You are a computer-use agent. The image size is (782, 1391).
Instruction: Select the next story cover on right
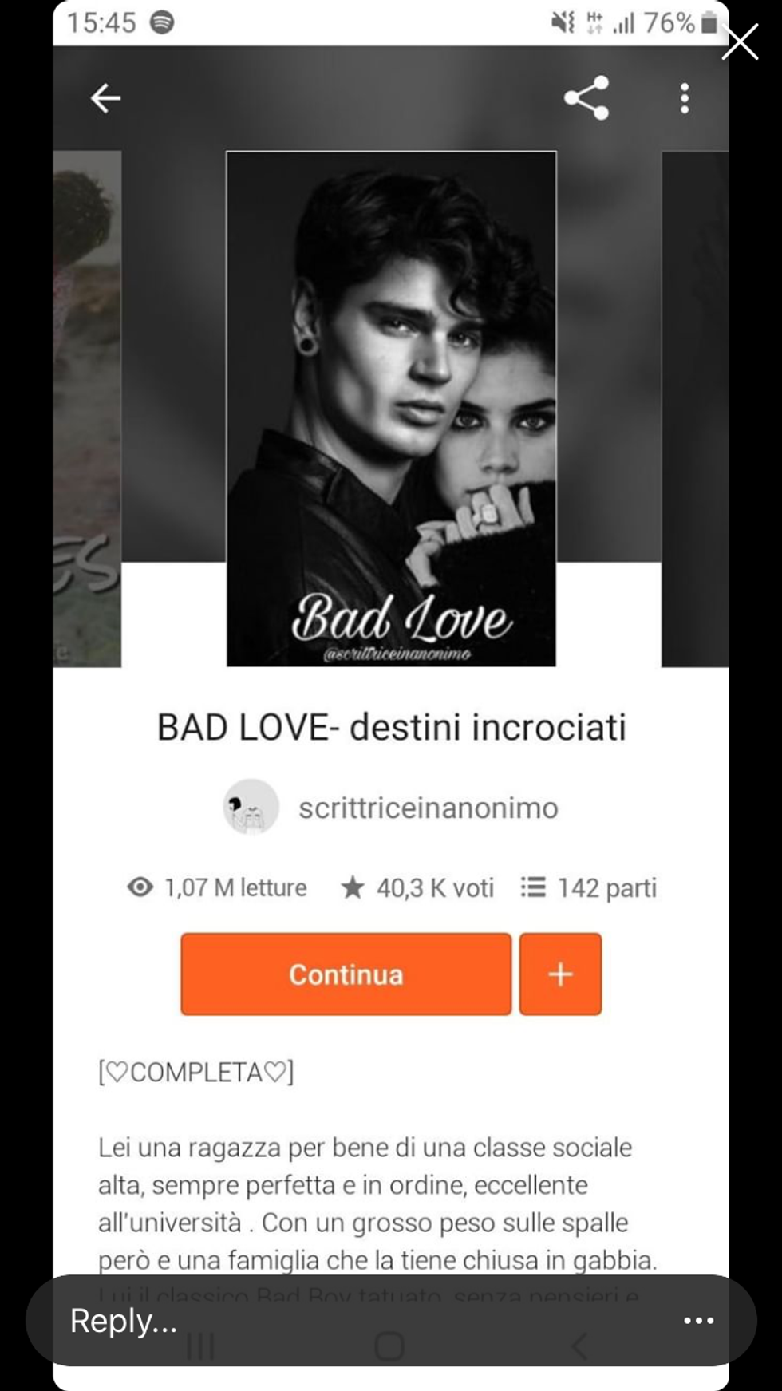695,409
